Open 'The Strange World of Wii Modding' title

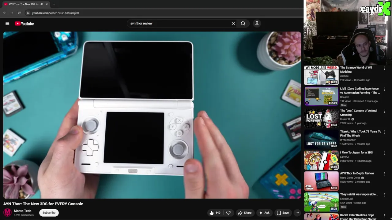pyautogui.click(x=356, y=70)
